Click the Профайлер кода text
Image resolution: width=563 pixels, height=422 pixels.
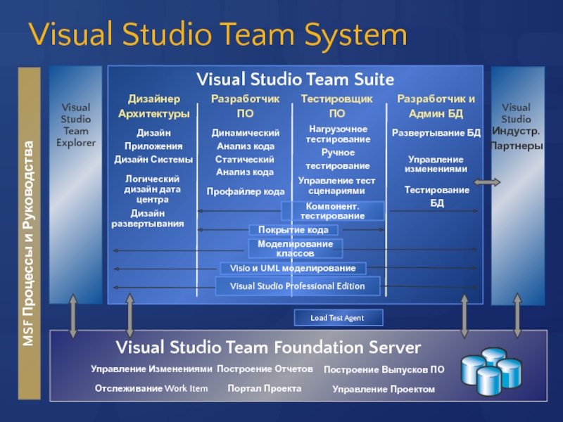click(x=246, y=191)
